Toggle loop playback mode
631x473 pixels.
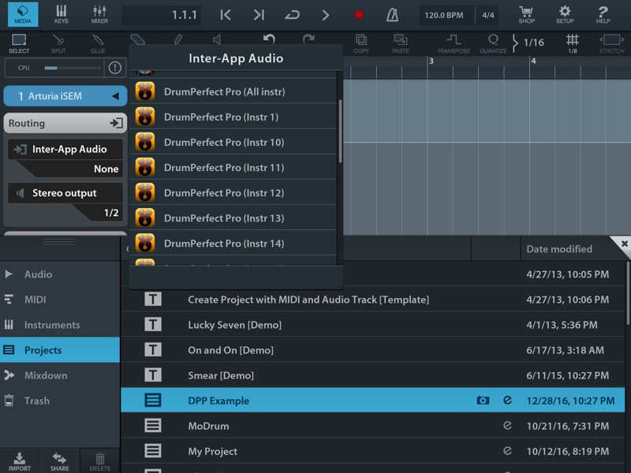[292, 15]
